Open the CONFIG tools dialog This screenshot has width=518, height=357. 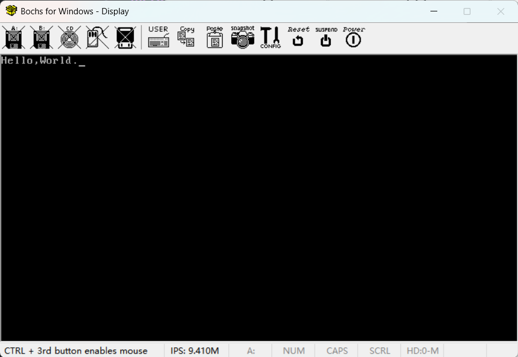270,37
